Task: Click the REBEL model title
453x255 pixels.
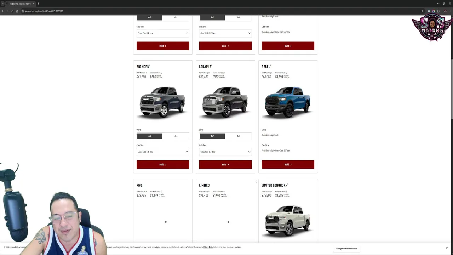Action: tap(266, 67)
